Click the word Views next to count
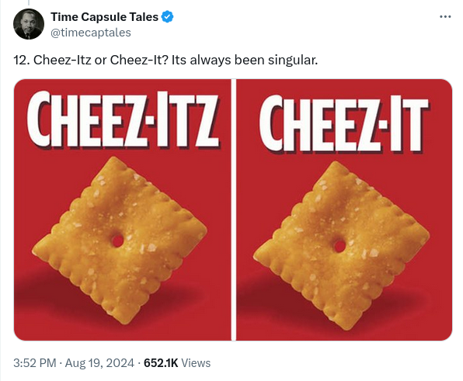Viewport: 463px width, 381px height. (196, 363)
